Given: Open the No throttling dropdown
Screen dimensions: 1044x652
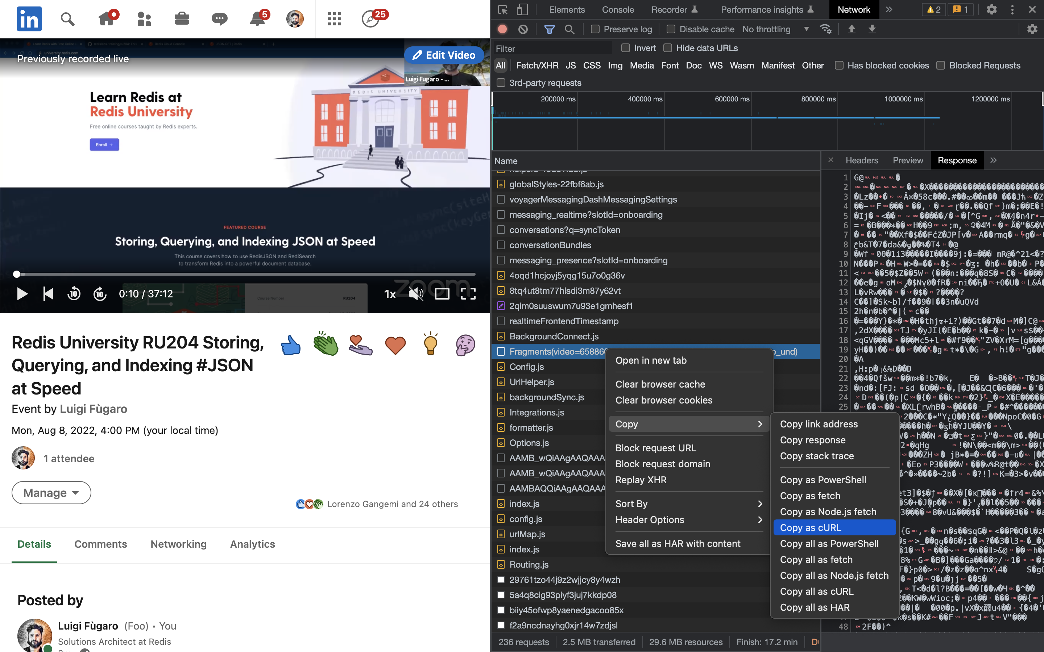Looking at the screenshot, I should click(x=775, y=29).
